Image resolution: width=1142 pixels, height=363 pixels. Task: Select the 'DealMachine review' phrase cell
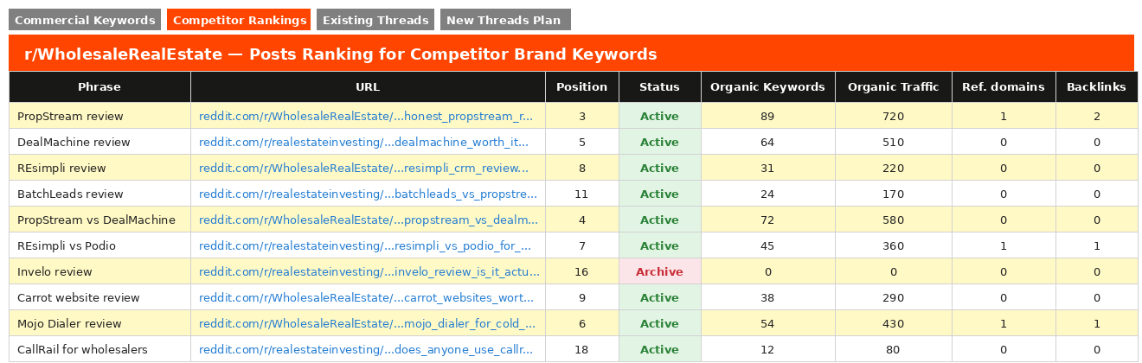(99, 142)
